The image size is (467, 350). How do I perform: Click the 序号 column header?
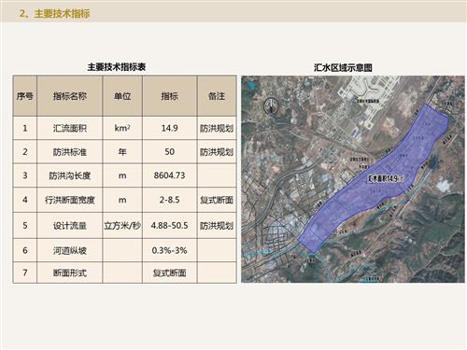click(25, 96)
